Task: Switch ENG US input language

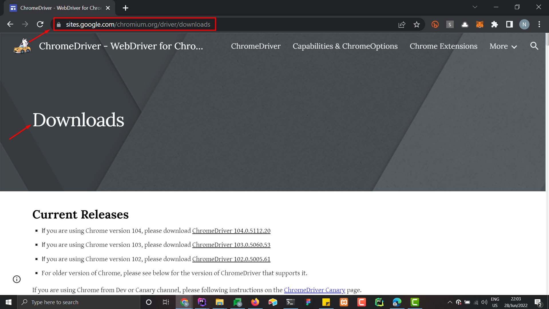Action: tap(495, 302)
